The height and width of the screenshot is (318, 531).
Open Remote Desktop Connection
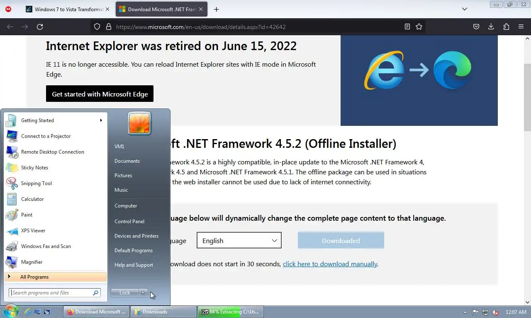coord(55,152)
